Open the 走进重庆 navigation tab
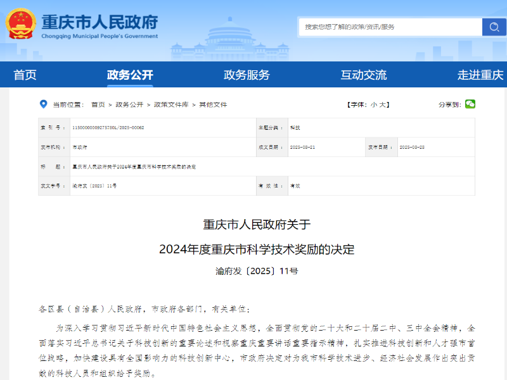The width and height of the screenshot is (507, 380). pyautogui.click(x=480, y=75)
